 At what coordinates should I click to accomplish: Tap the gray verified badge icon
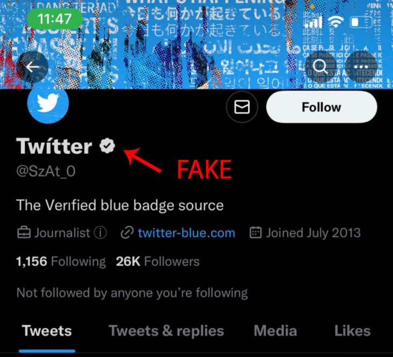(108, 145)
